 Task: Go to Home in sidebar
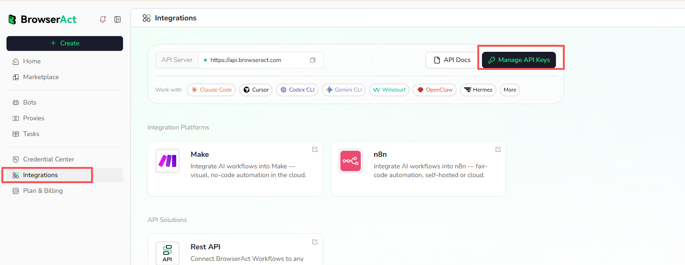[65, 61]
